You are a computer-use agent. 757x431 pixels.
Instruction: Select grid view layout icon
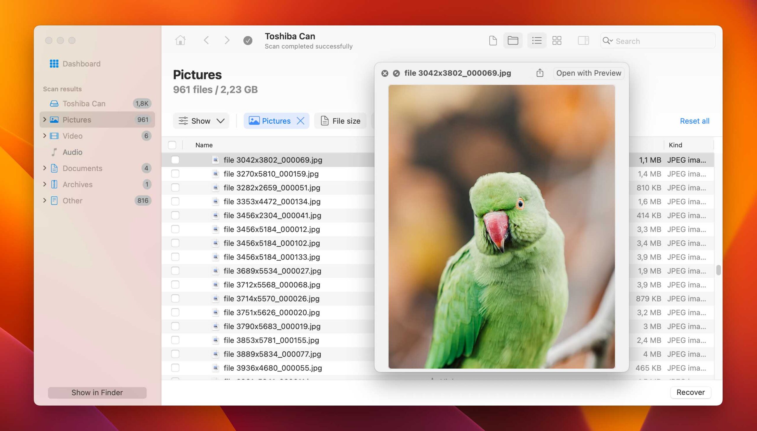pos(557,41)
